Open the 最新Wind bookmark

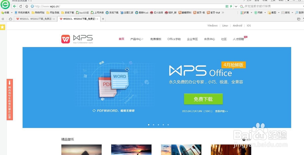142,12
